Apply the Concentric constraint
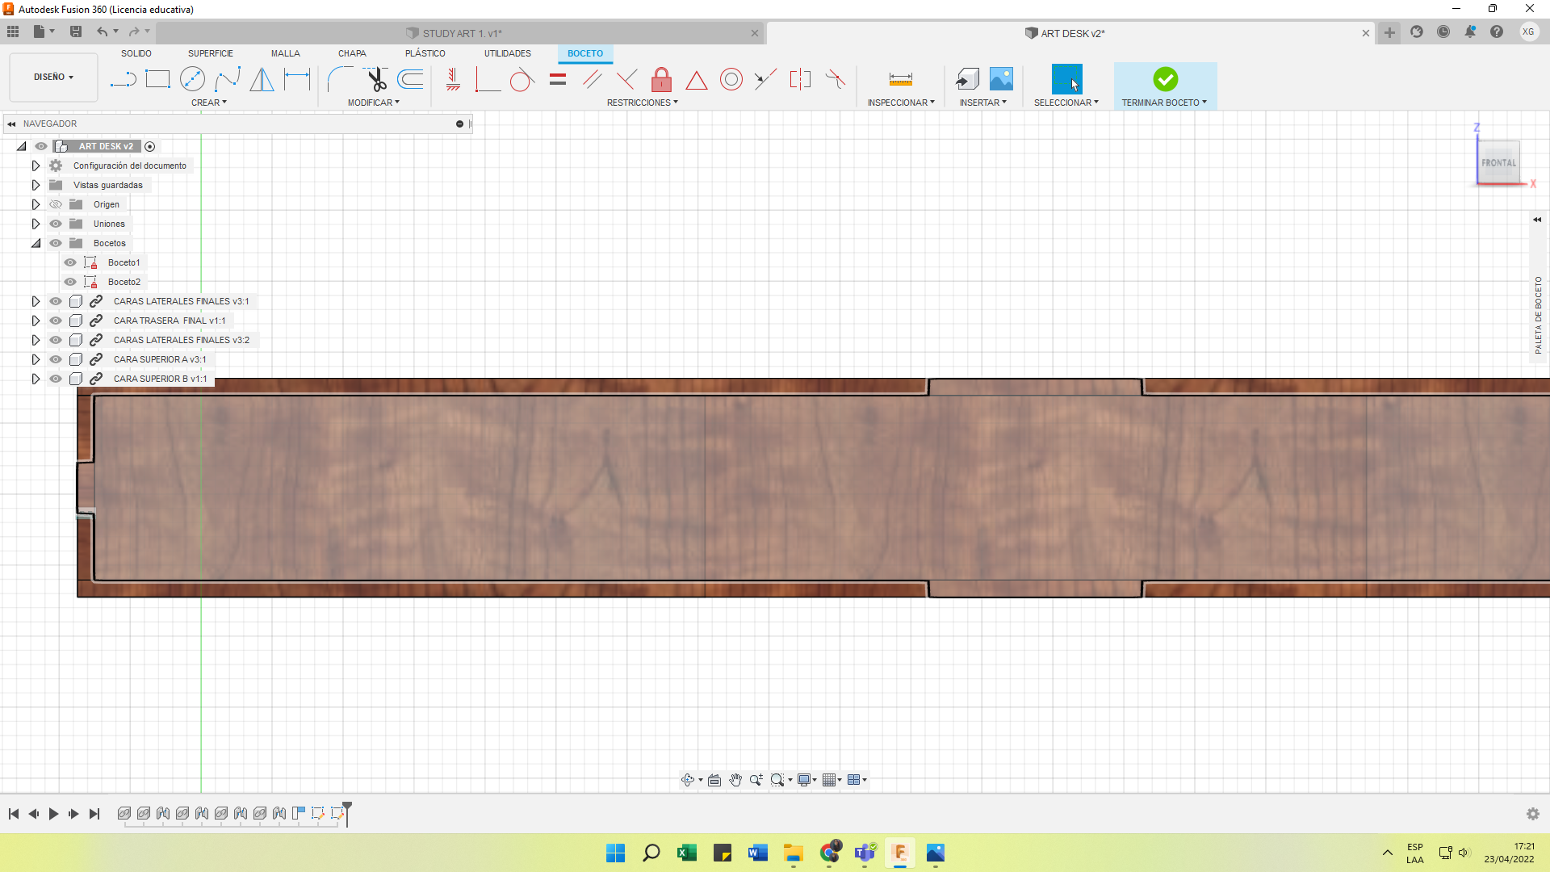Screen dimensions: 1550x872 click(731, 79)
